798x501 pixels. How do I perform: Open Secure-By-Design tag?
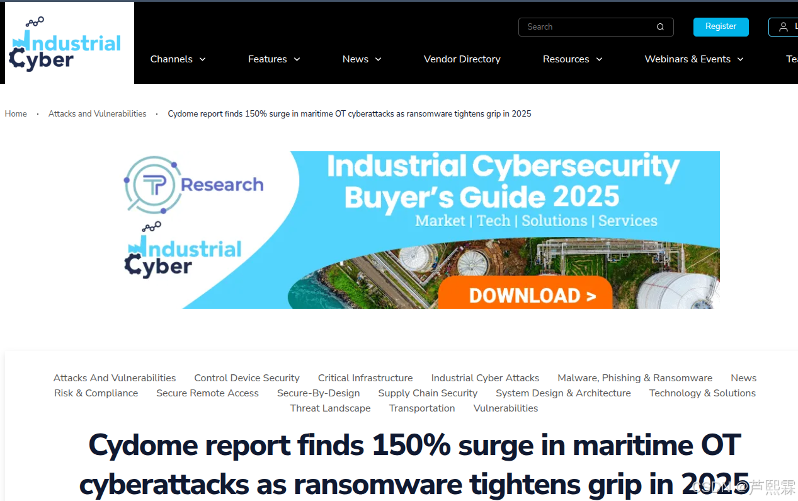(319, 393)
